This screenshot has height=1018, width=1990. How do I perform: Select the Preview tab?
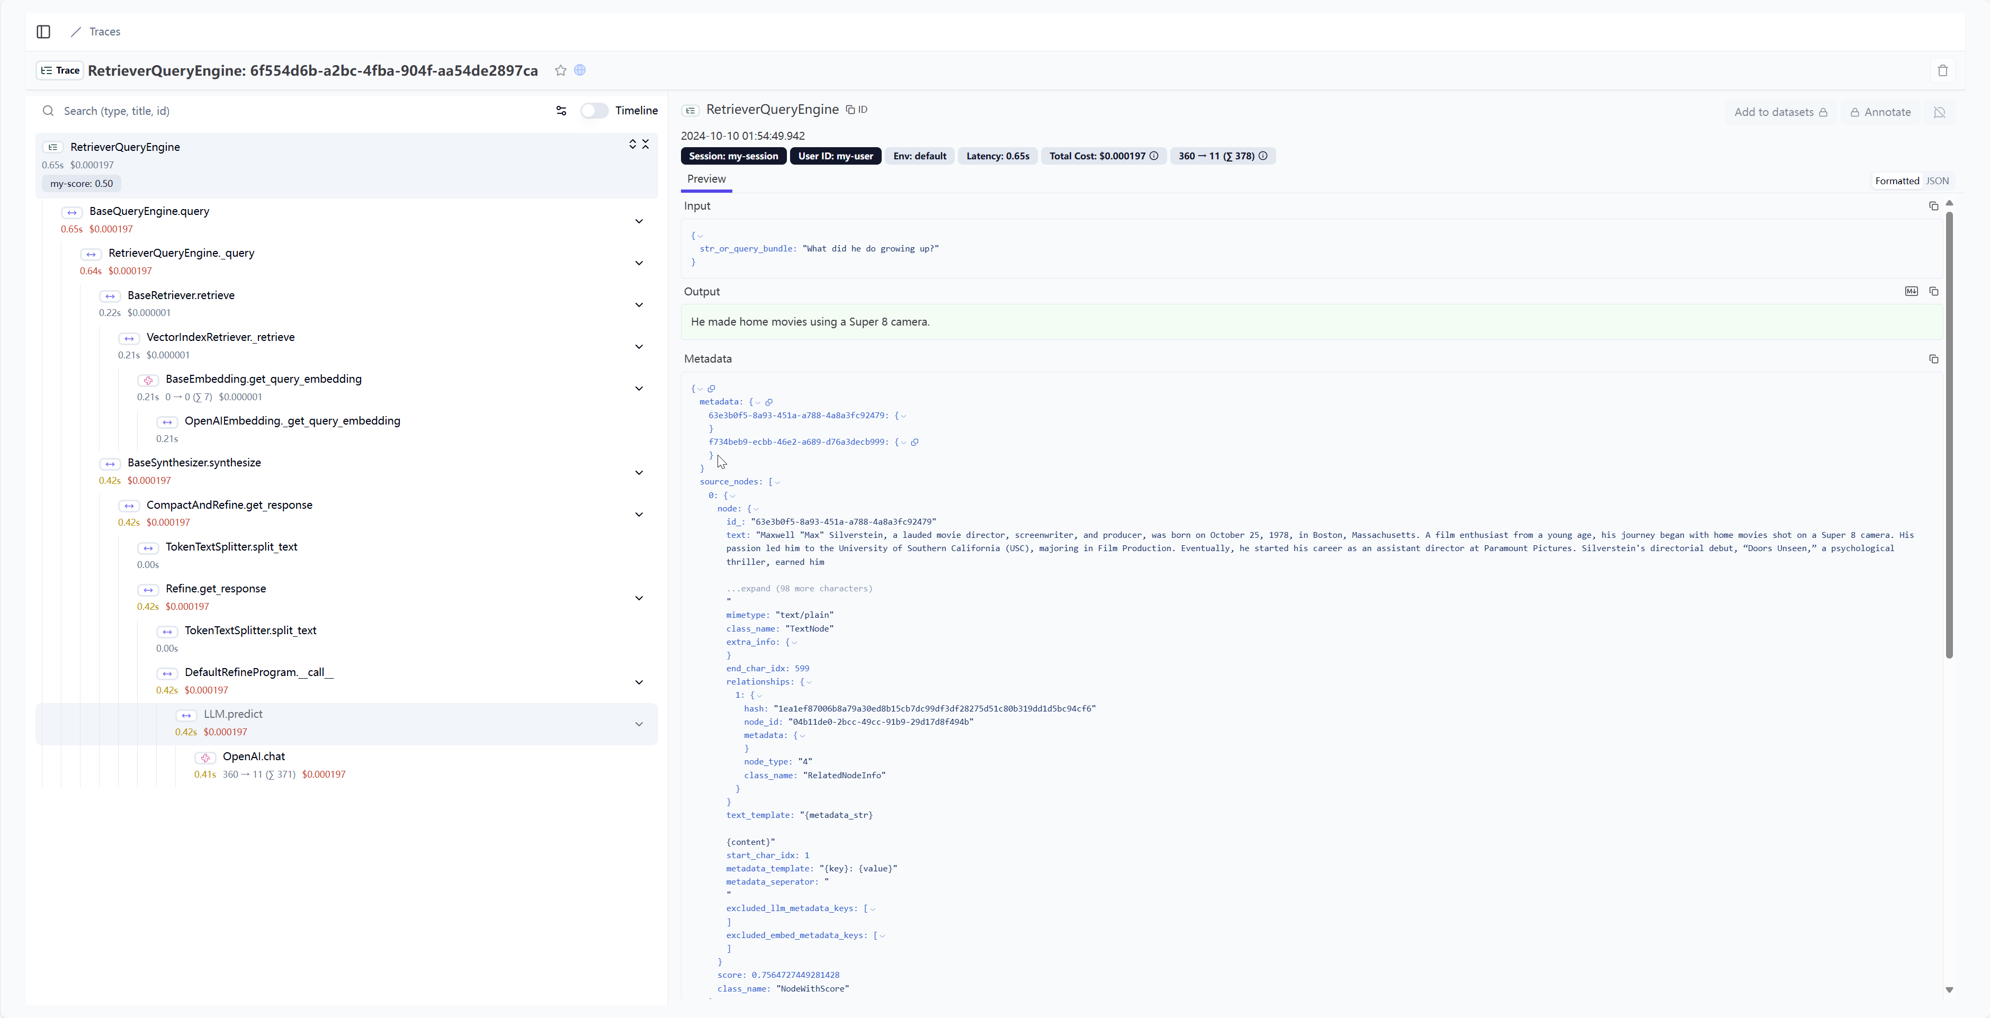coord(706,178)
